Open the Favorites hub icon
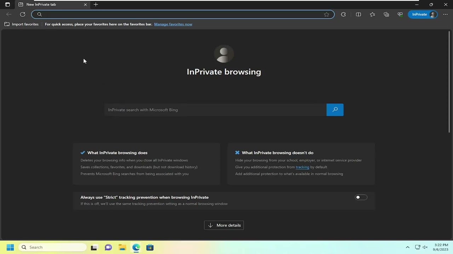 click(x=372, y=14)
